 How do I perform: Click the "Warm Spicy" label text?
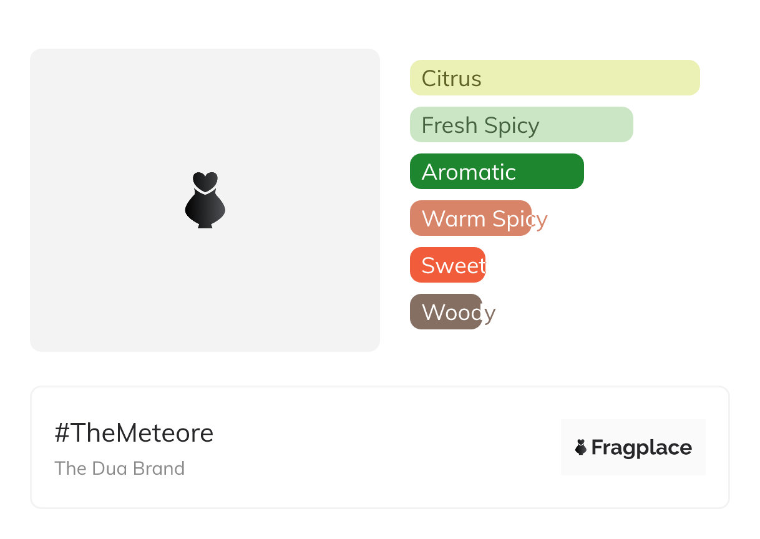[484, 219]
